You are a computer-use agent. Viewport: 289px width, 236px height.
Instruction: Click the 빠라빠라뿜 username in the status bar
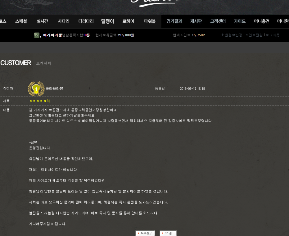coord(52,35)
